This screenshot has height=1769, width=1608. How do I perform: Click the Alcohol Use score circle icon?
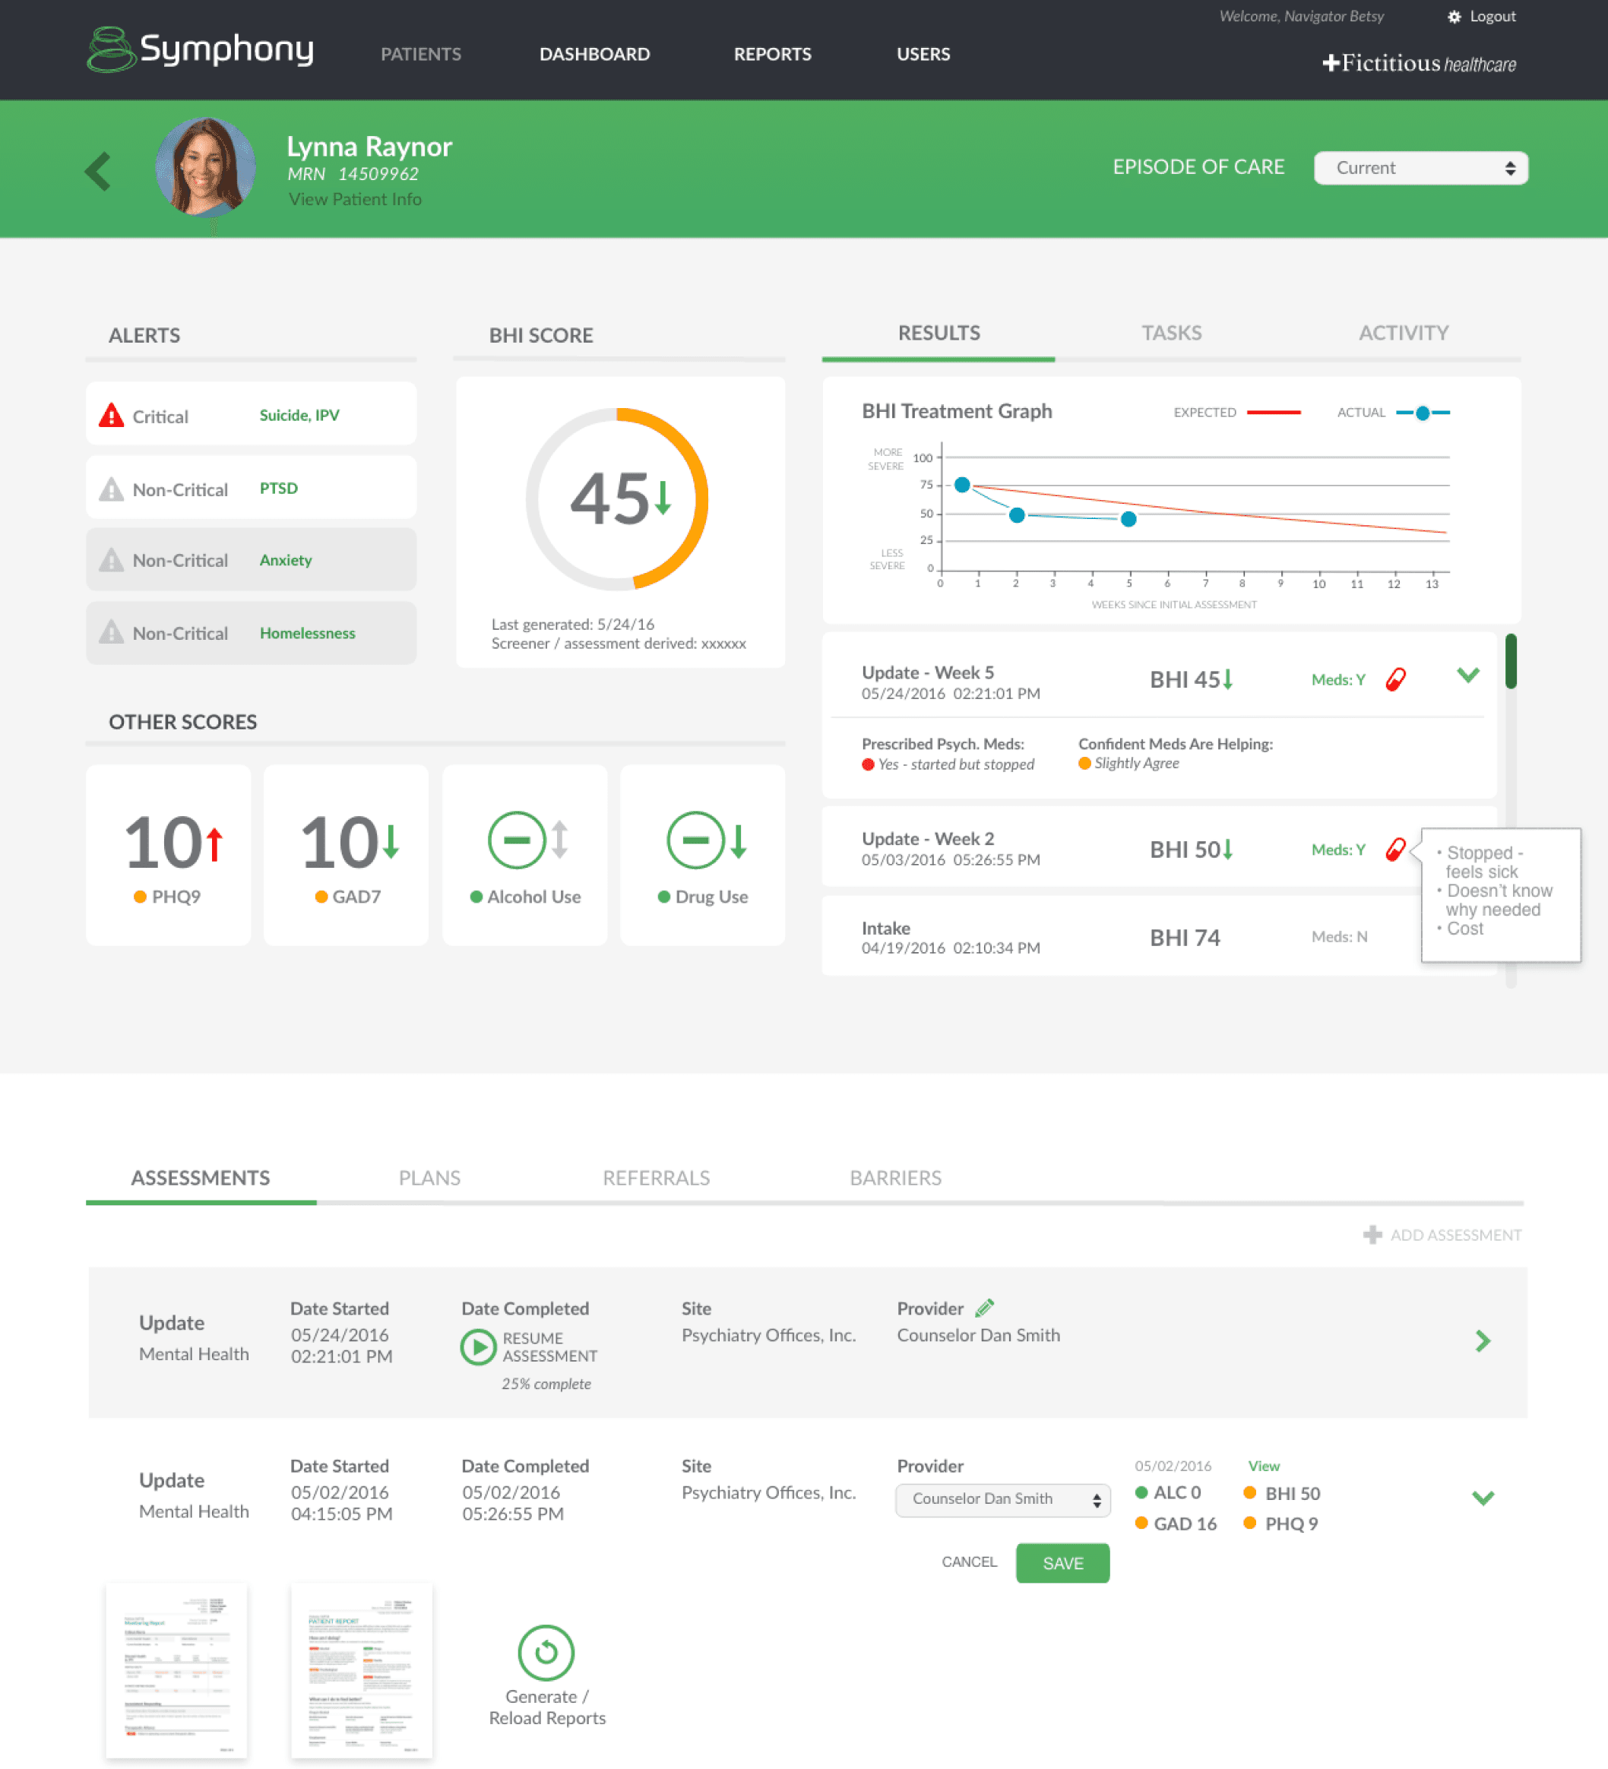click(517, 840)
